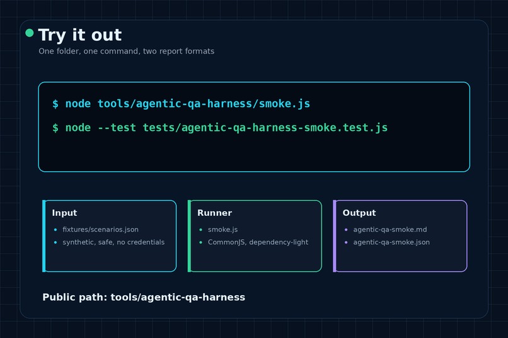The width and height of the screenshot is (508, 338).
Task: Click the 'Output' card title
Action: [359, 213]
